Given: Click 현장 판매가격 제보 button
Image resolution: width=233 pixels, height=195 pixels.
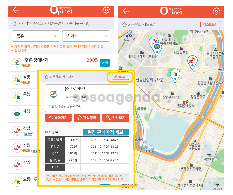Looking at the screenshot, I should [x=106, y=132].
